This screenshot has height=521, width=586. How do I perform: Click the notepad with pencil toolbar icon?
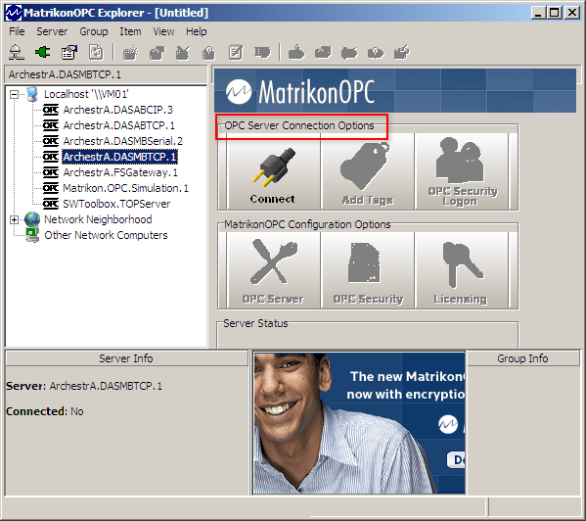(x=236, y=52)
